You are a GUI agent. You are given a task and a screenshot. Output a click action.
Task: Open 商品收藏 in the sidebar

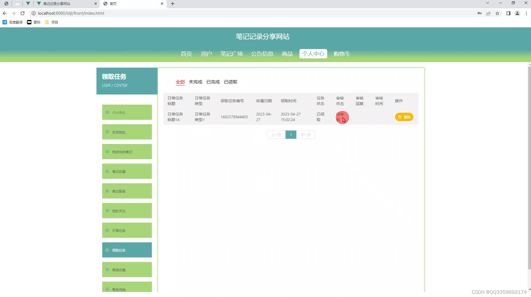127,270
